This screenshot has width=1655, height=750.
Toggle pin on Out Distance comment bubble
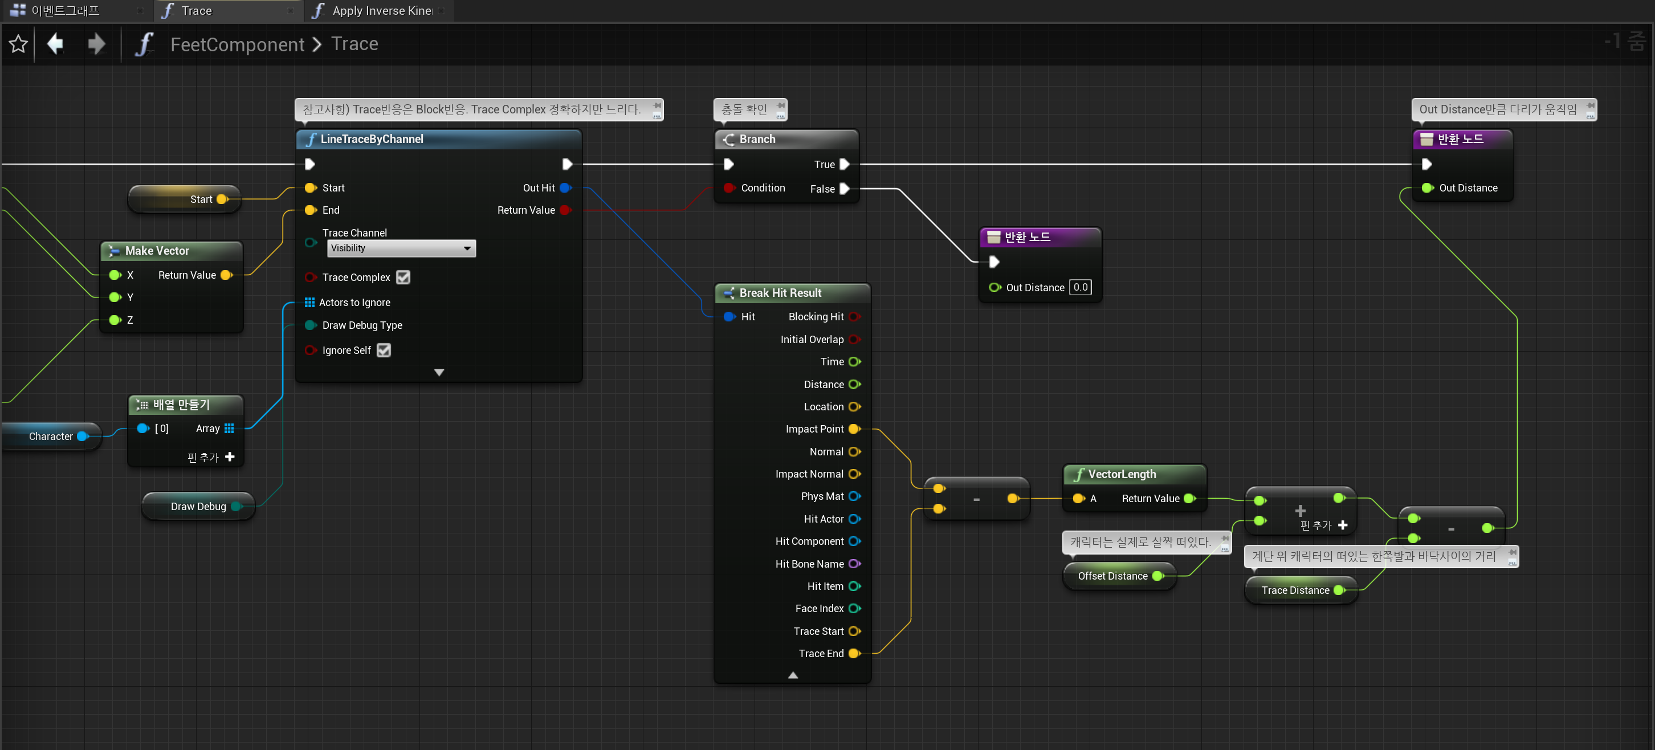[1590, 105]
